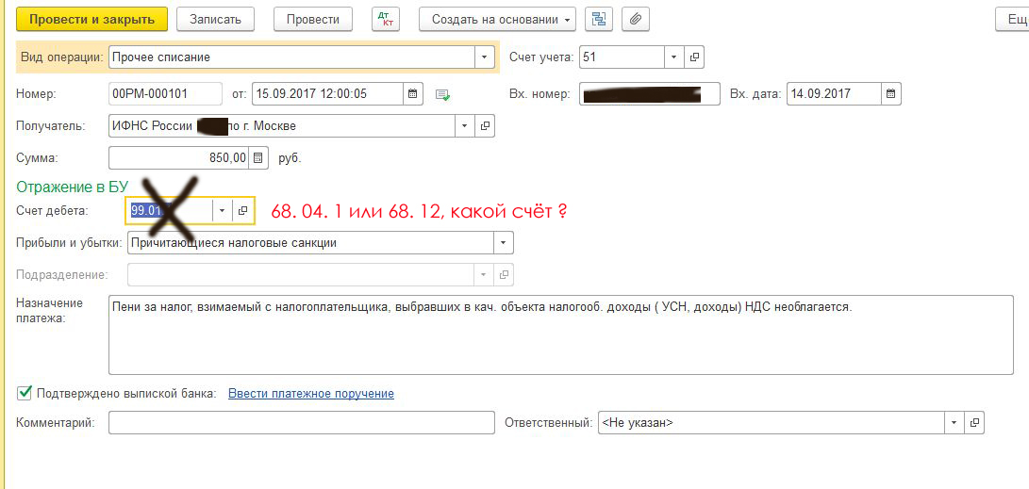Viewport: 1029px width, 489px height.
Task: Click the Назначение платежа text area
Action: click(561, 334)
